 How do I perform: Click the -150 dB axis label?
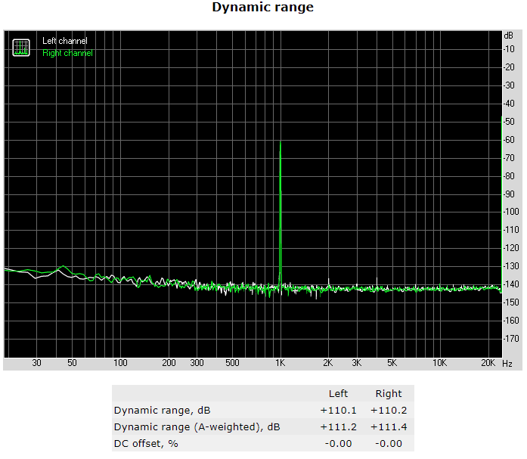coord(511,302)
